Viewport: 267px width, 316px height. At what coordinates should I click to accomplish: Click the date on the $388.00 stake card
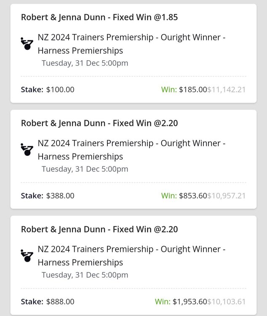click(x=85, y=169)
